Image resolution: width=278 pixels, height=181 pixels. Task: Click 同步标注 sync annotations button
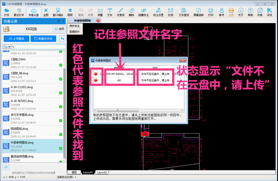[x=75, y=26]
